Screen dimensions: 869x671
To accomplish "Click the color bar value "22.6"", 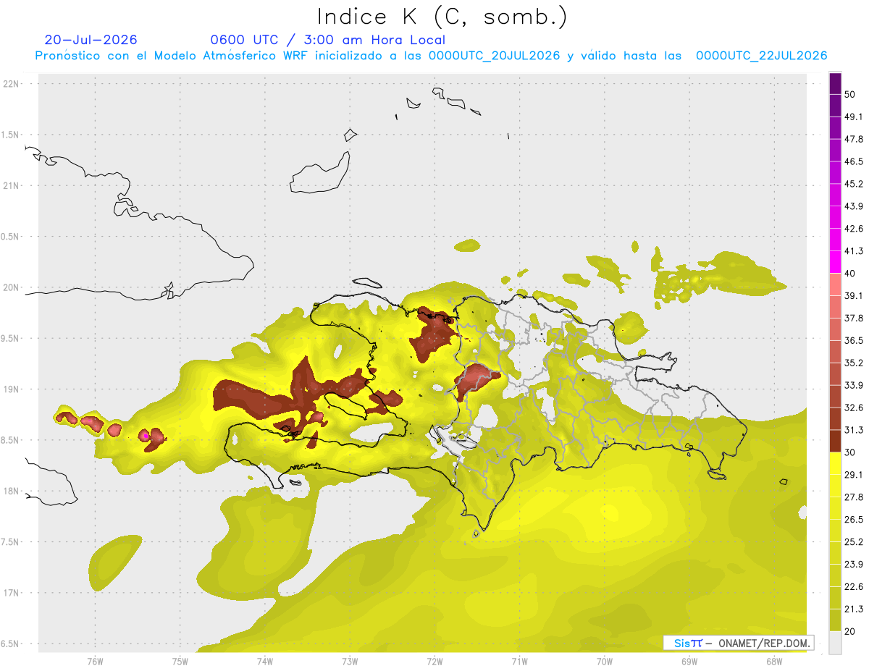I will click(x=853, y=587).
